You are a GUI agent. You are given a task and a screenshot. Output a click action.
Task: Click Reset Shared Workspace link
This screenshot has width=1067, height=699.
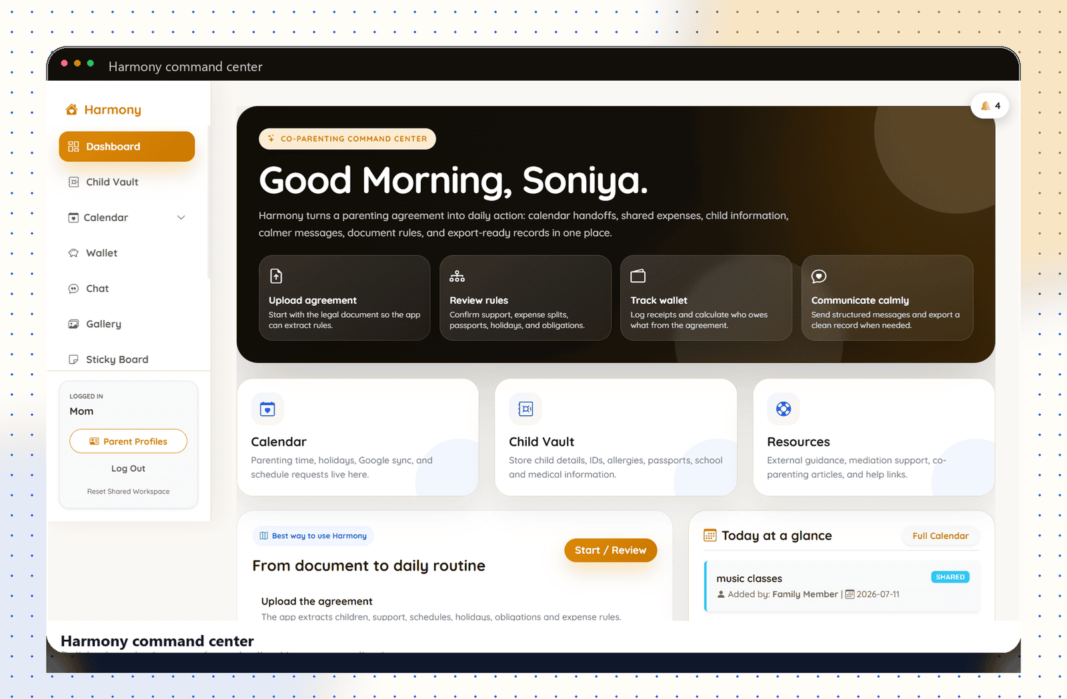(128, 492)
